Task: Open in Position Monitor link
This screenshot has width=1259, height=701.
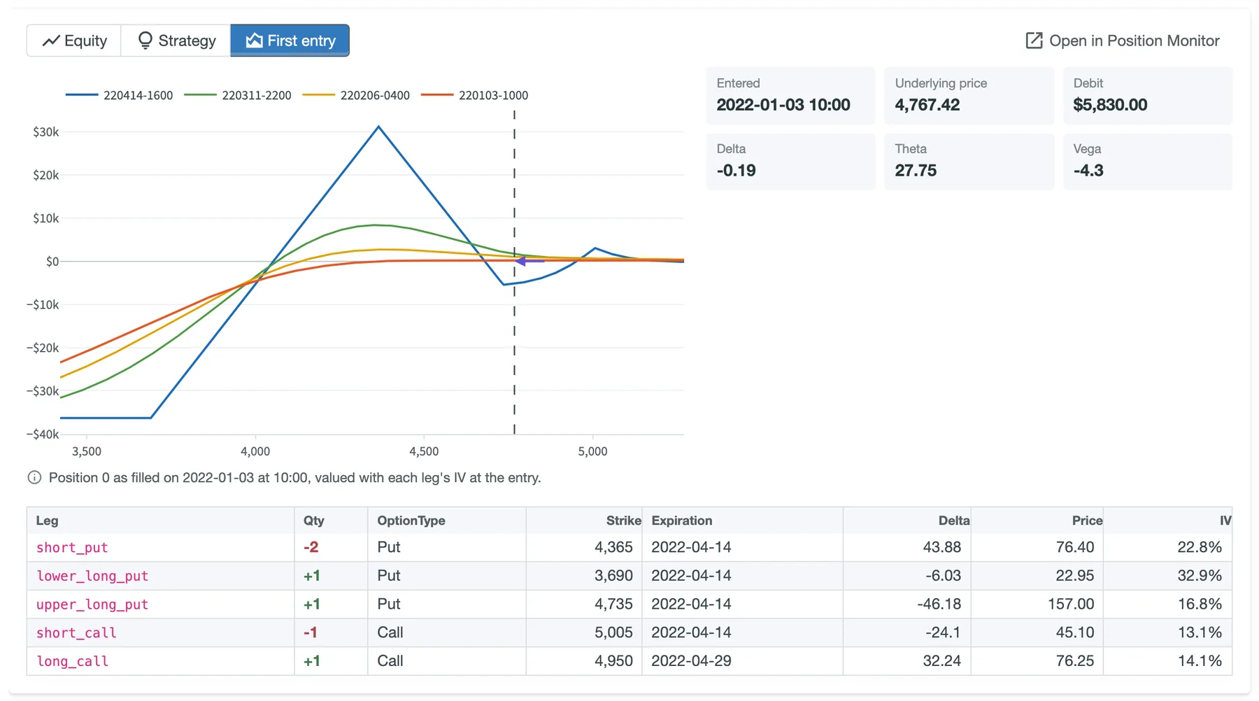Action: point(1122,41)
